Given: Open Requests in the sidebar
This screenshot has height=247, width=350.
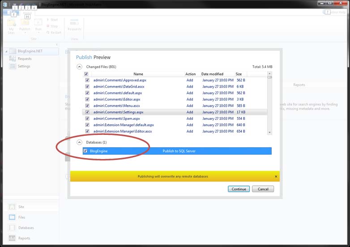Looking at the screenshot, I should (x=25, y=59).
